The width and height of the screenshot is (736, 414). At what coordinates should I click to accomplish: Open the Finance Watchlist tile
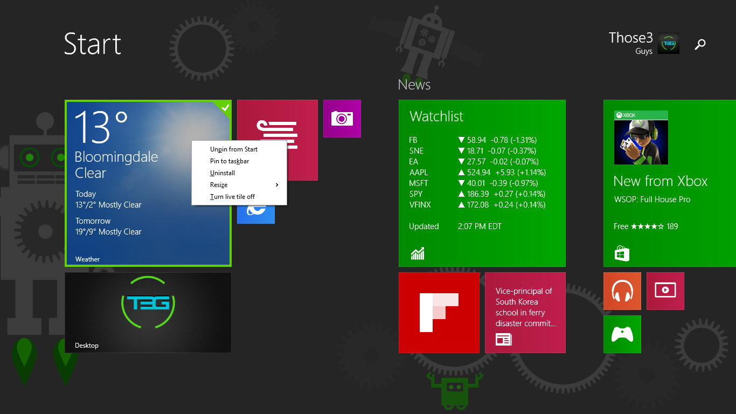click(482, 183)
